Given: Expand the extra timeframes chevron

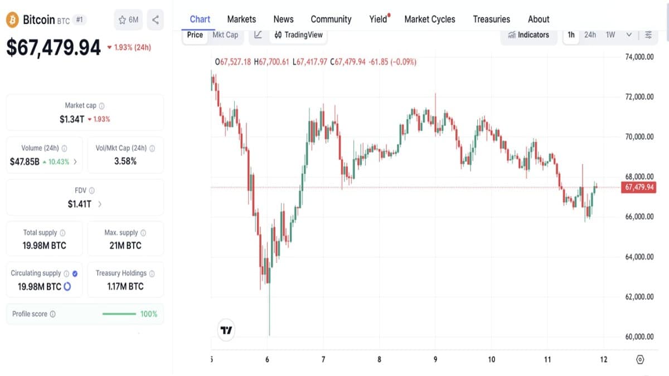Looking at the screenshot, I should (628, 35).
